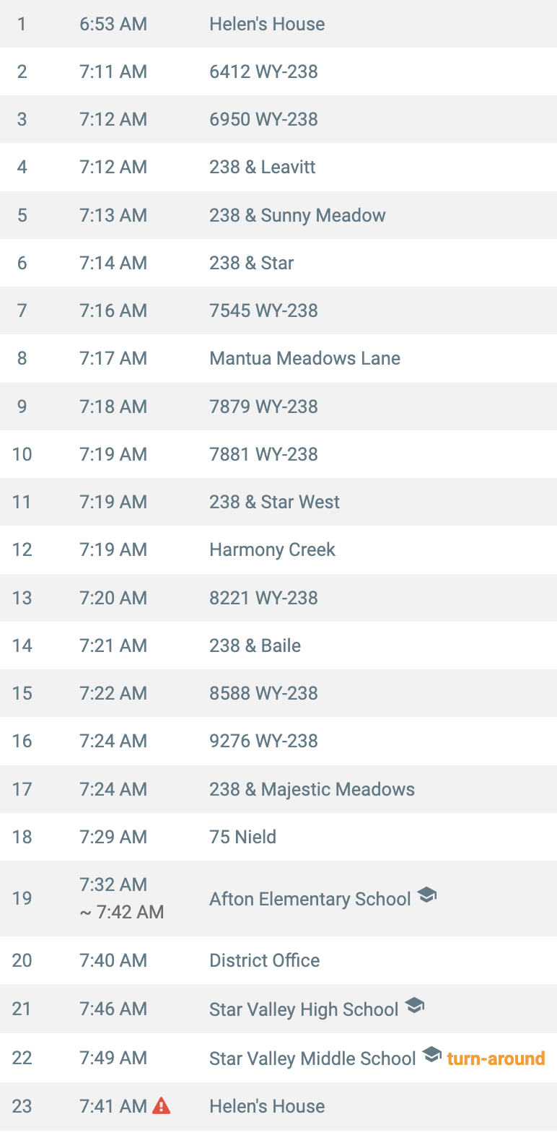The image size is (557, 1135).
Task: Select stop number 16, 9276 WY-238
Action: (x=278, y=741)
